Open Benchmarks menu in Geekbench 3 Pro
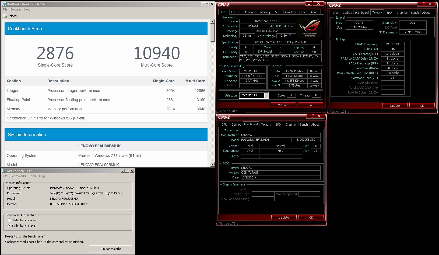Screen dimensions: 439x255 coord(18,176)
